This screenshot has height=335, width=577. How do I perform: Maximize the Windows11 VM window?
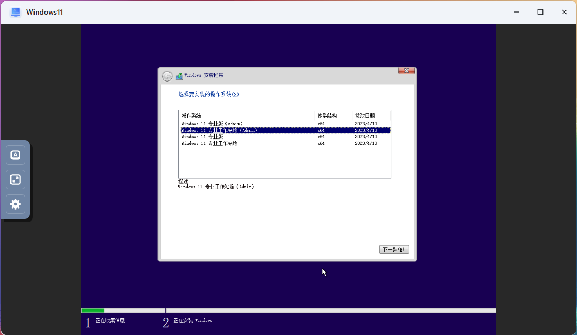click(x=540, y=12)
